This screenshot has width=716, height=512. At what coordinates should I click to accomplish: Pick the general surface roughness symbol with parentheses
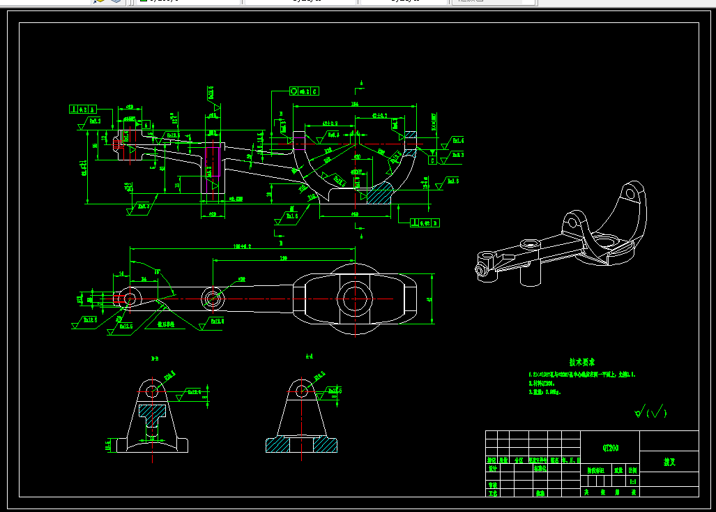pos(650,412)
